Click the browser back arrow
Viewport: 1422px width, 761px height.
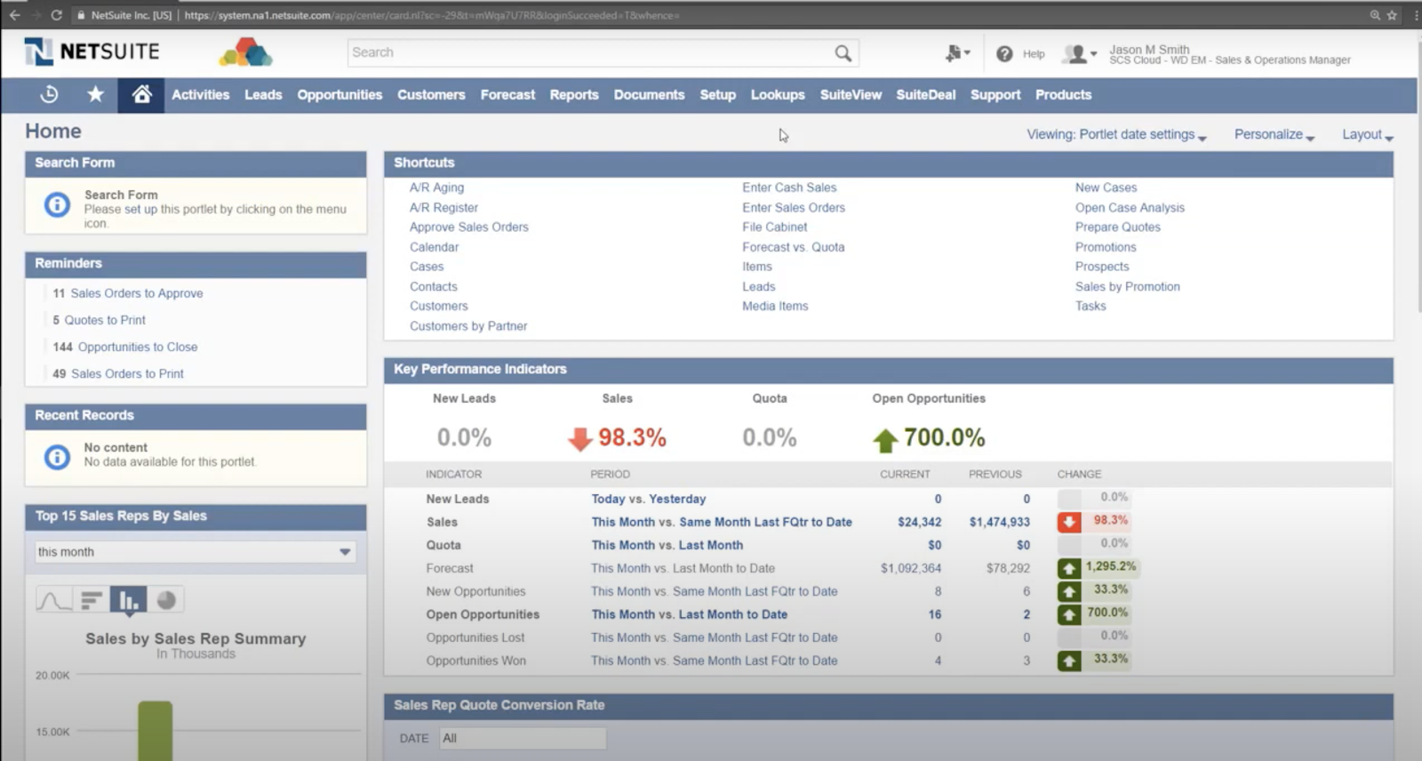click(14, 15)
